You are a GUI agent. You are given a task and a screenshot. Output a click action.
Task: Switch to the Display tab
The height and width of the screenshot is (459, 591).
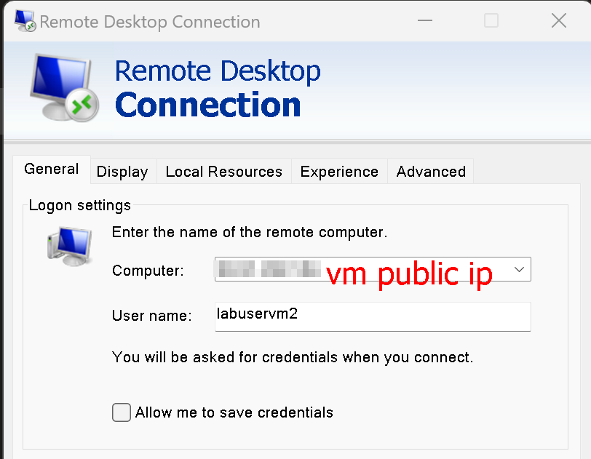point(122,172)
